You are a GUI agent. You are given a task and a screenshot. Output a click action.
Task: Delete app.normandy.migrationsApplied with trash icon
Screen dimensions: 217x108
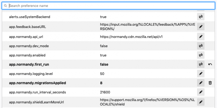[x=210, y=83]
